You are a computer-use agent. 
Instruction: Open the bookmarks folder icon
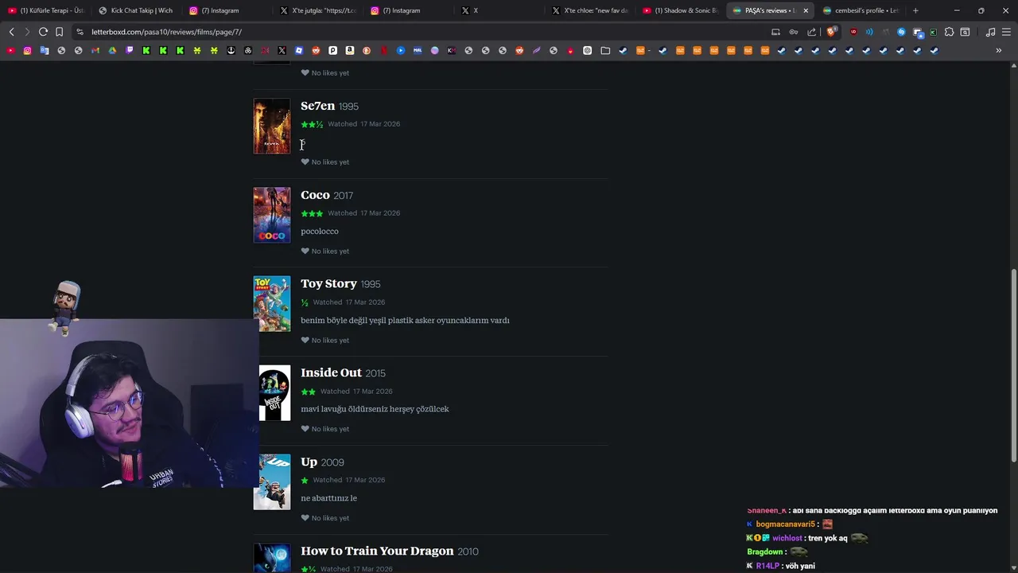point(605,50)
